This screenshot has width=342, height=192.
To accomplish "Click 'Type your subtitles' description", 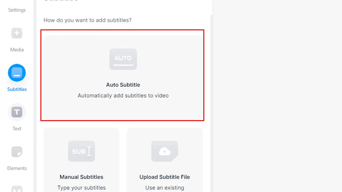I will point(81,188).
